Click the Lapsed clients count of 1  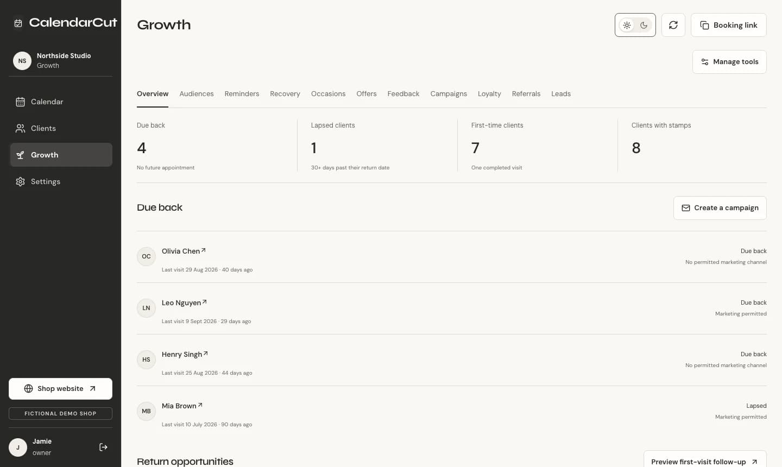314,148
